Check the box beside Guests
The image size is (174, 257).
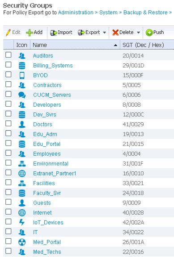8,202
